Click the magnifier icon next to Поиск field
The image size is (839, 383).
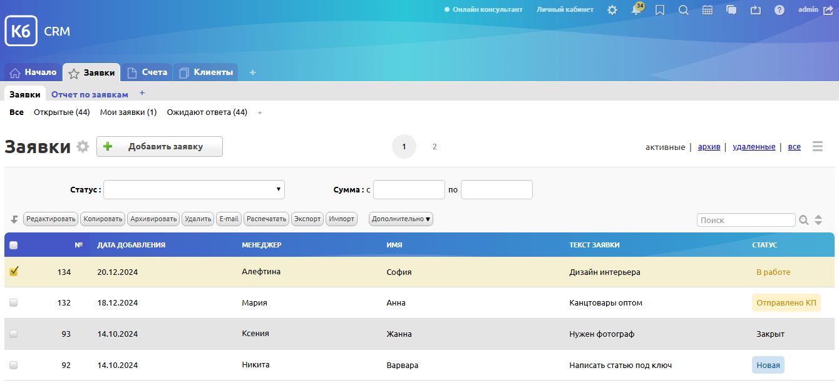(803, 220)
